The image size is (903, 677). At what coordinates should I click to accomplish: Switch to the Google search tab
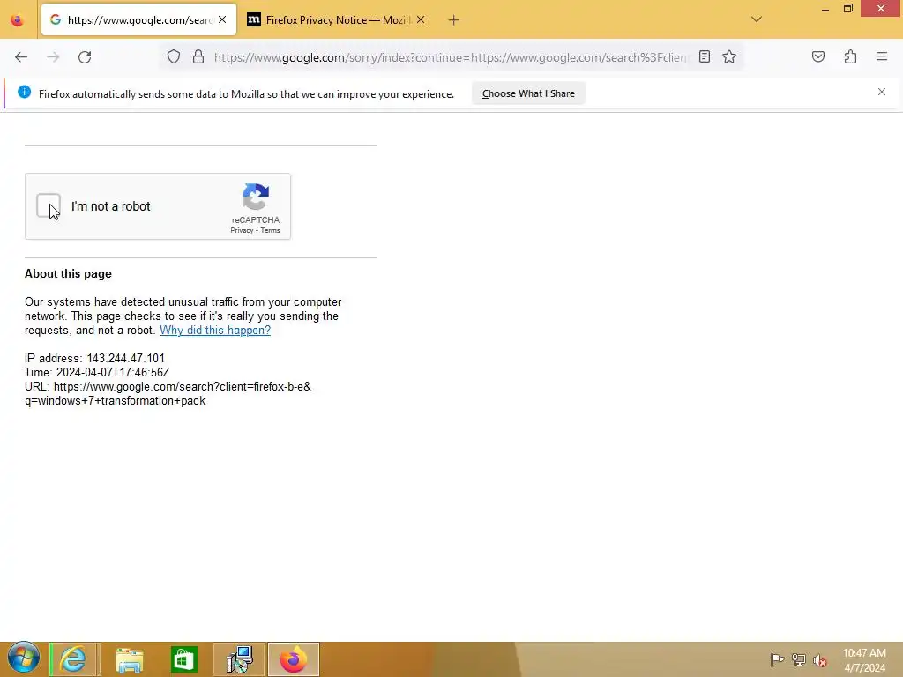click(138, 19)
